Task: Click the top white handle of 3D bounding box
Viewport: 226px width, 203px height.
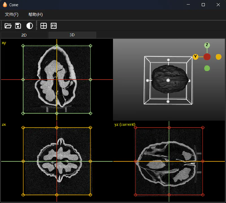Action: (x=168, y=60)
